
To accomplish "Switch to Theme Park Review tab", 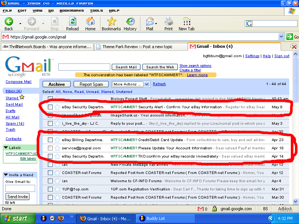I will tap(141, 47).
